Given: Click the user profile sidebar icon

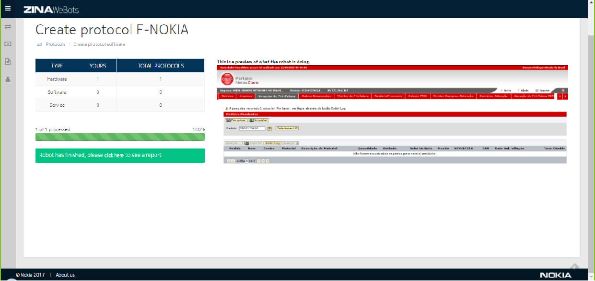Looking at the screenshot, I should (8, 79).
